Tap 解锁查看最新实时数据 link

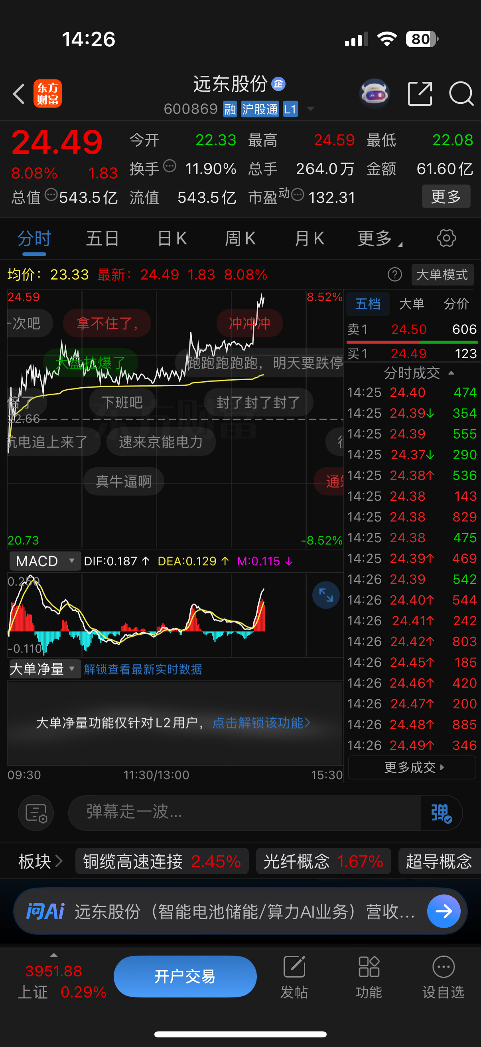[x=143, y=669]
